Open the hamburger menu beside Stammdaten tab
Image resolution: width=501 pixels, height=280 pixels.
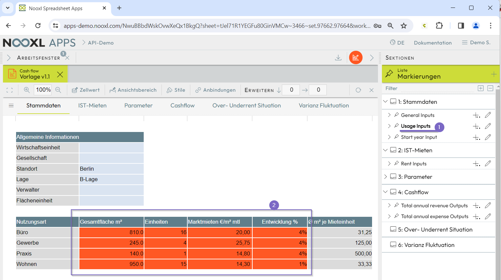[x=11, y=105]
